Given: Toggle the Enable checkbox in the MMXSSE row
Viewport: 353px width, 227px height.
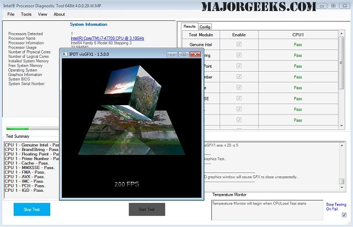Looking at the screenshot, I should [239, 98].
